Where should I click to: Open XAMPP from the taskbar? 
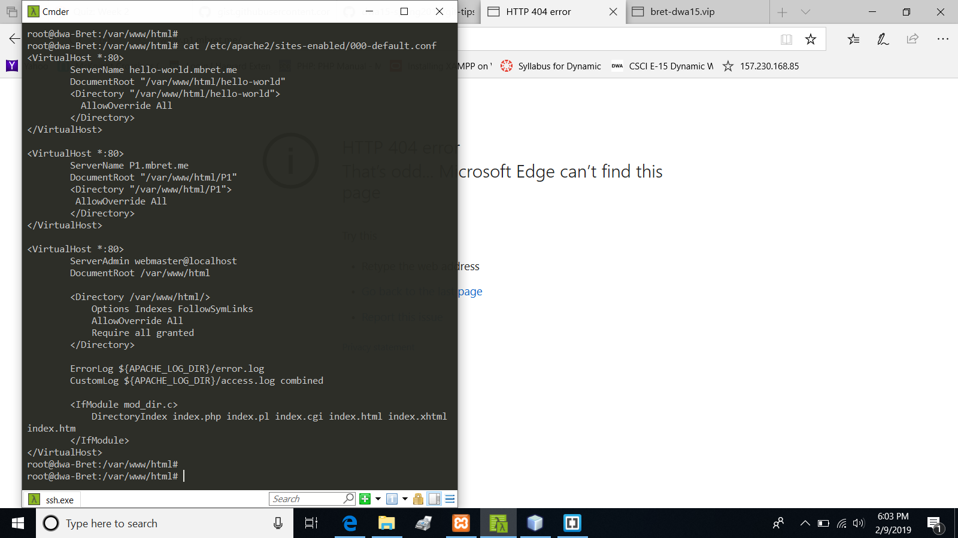(x=460, y=523)
